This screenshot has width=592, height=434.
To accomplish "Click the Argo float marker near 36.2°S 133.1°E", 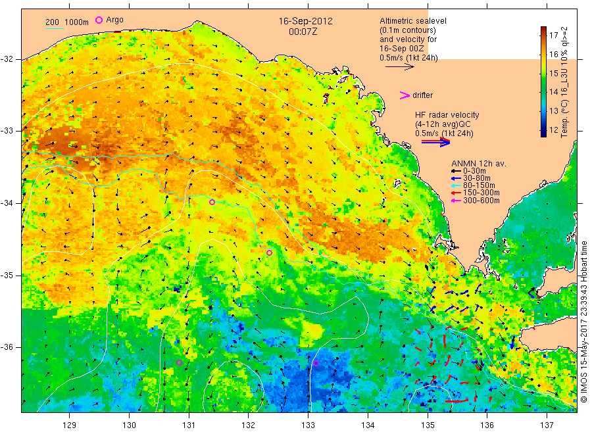I will [316, 364].
